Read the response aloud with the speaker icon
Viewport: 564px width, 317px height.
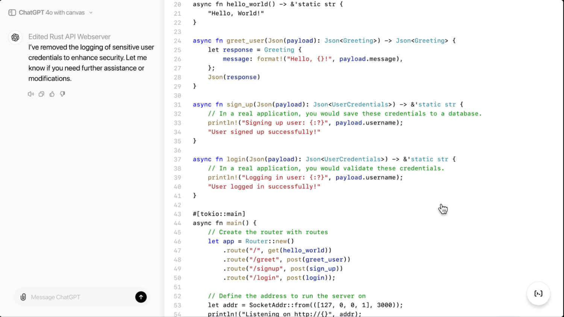pyautogui.click(x=30, y=94)
